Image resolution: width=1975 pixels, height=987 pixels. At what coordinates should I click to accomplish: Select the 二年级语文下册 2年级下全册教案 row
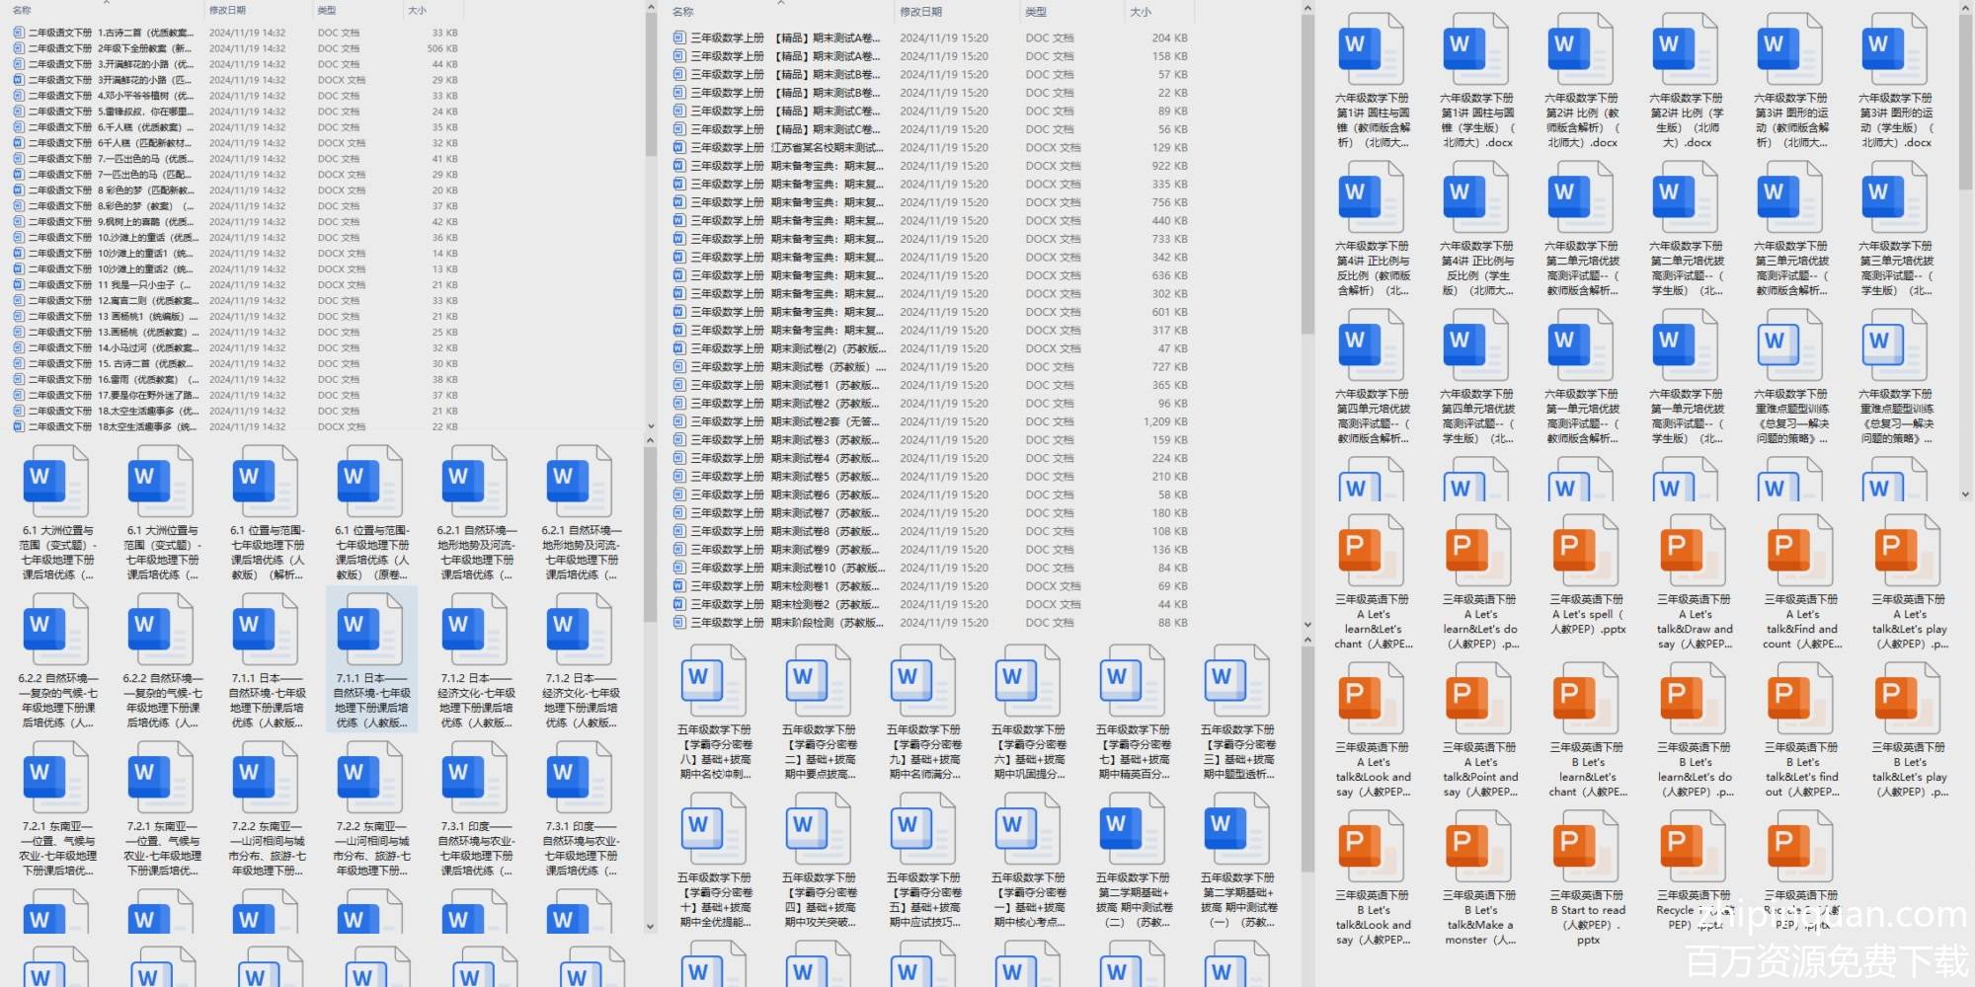(x=109, y=48)
